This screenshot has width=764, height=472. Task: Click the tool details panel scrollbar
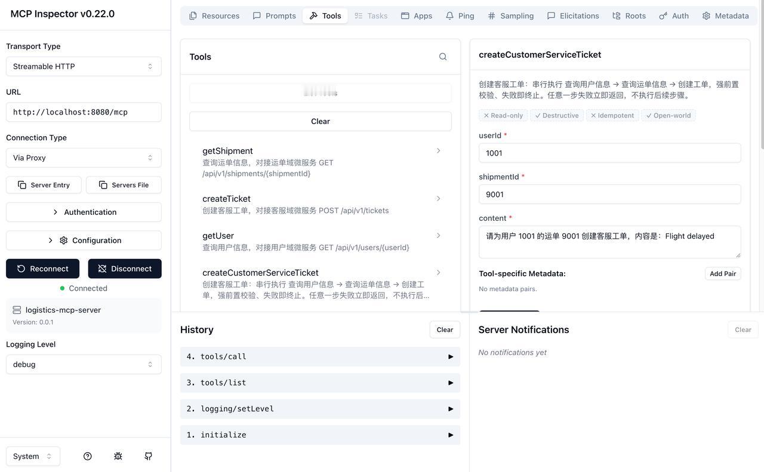coord(761,75)
